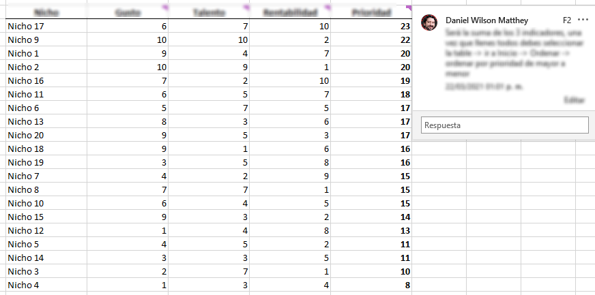This screenshot has height=295, width=595.
Task: Select the Nicho 9 Gusto cell
Action: tap(128, 40)
